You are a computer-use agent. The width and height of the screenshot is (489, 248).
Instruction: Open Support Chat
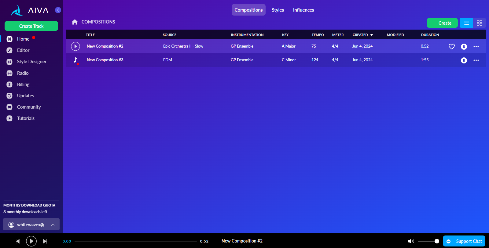[464, 241]
